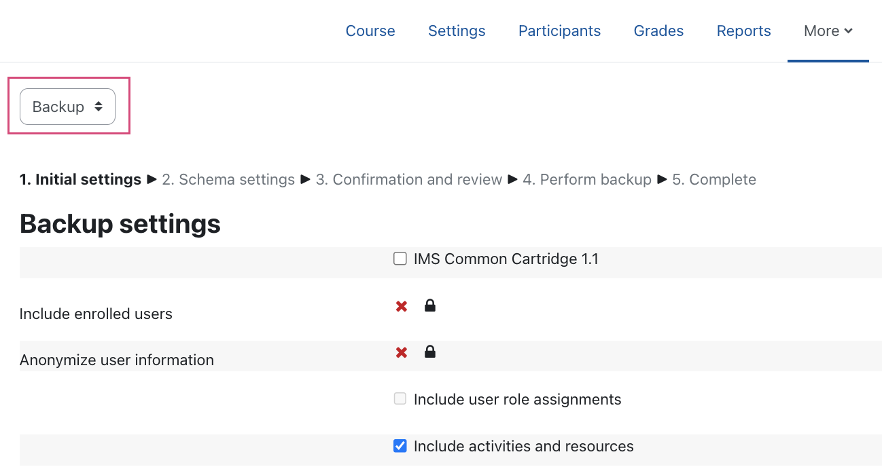
Task: Switch to the Course tab
Action: pos(370,31)
